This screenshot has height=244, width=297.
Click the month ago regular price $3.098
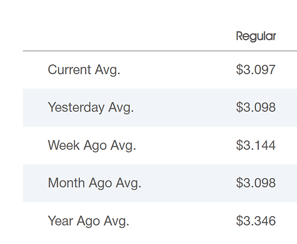tap(256, 183)
